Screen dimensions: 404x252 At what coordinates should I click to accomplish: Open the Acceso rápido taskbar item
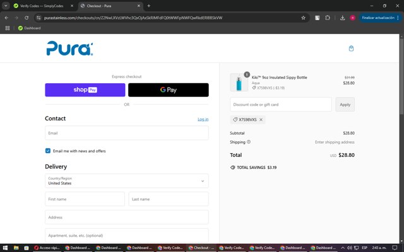point(47,248)
